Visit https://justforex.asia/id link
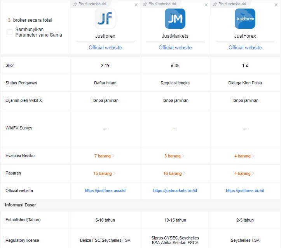The height and width of the screenshot is (248, 281). coord(105,190)
